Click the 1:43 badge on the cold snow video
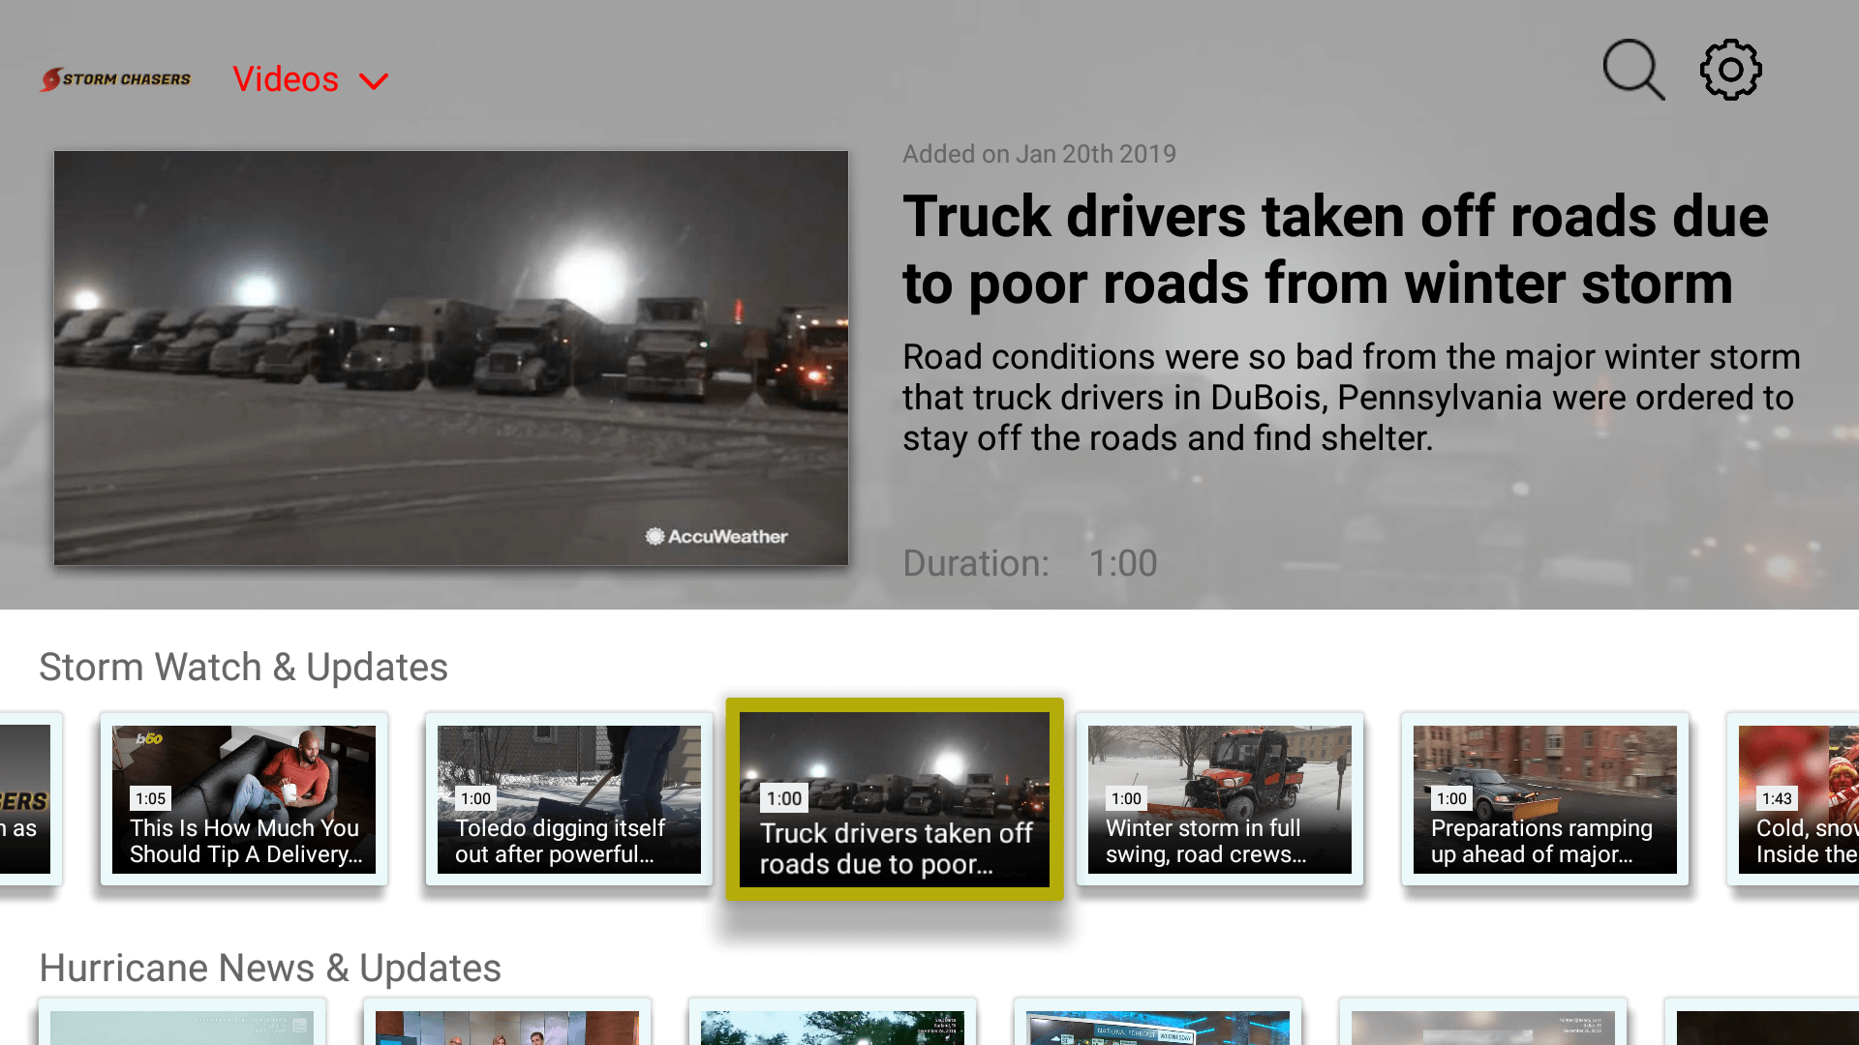The height and width of the screenshot is (1045, 1859). (x=1780, y=798)
